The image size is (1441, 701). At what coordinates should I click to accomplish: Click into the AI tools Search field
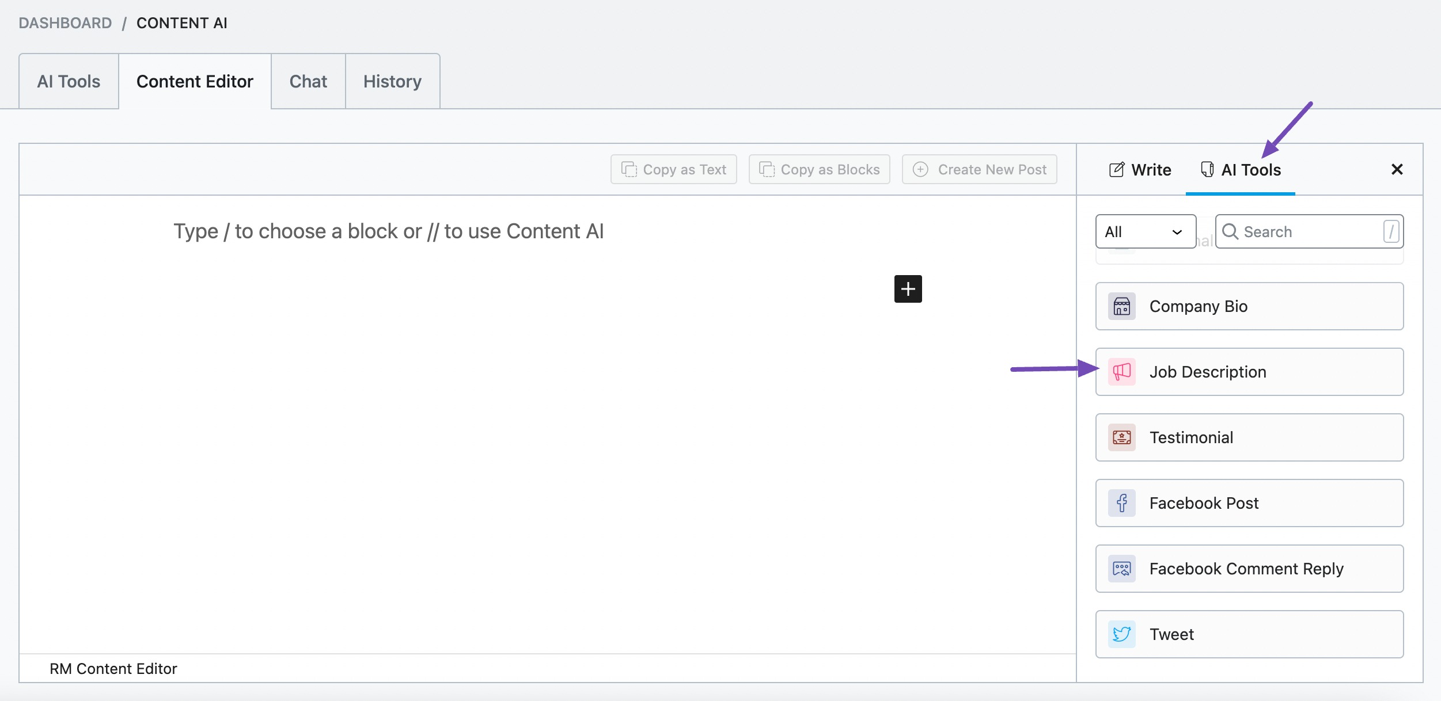click(1309, 231)
